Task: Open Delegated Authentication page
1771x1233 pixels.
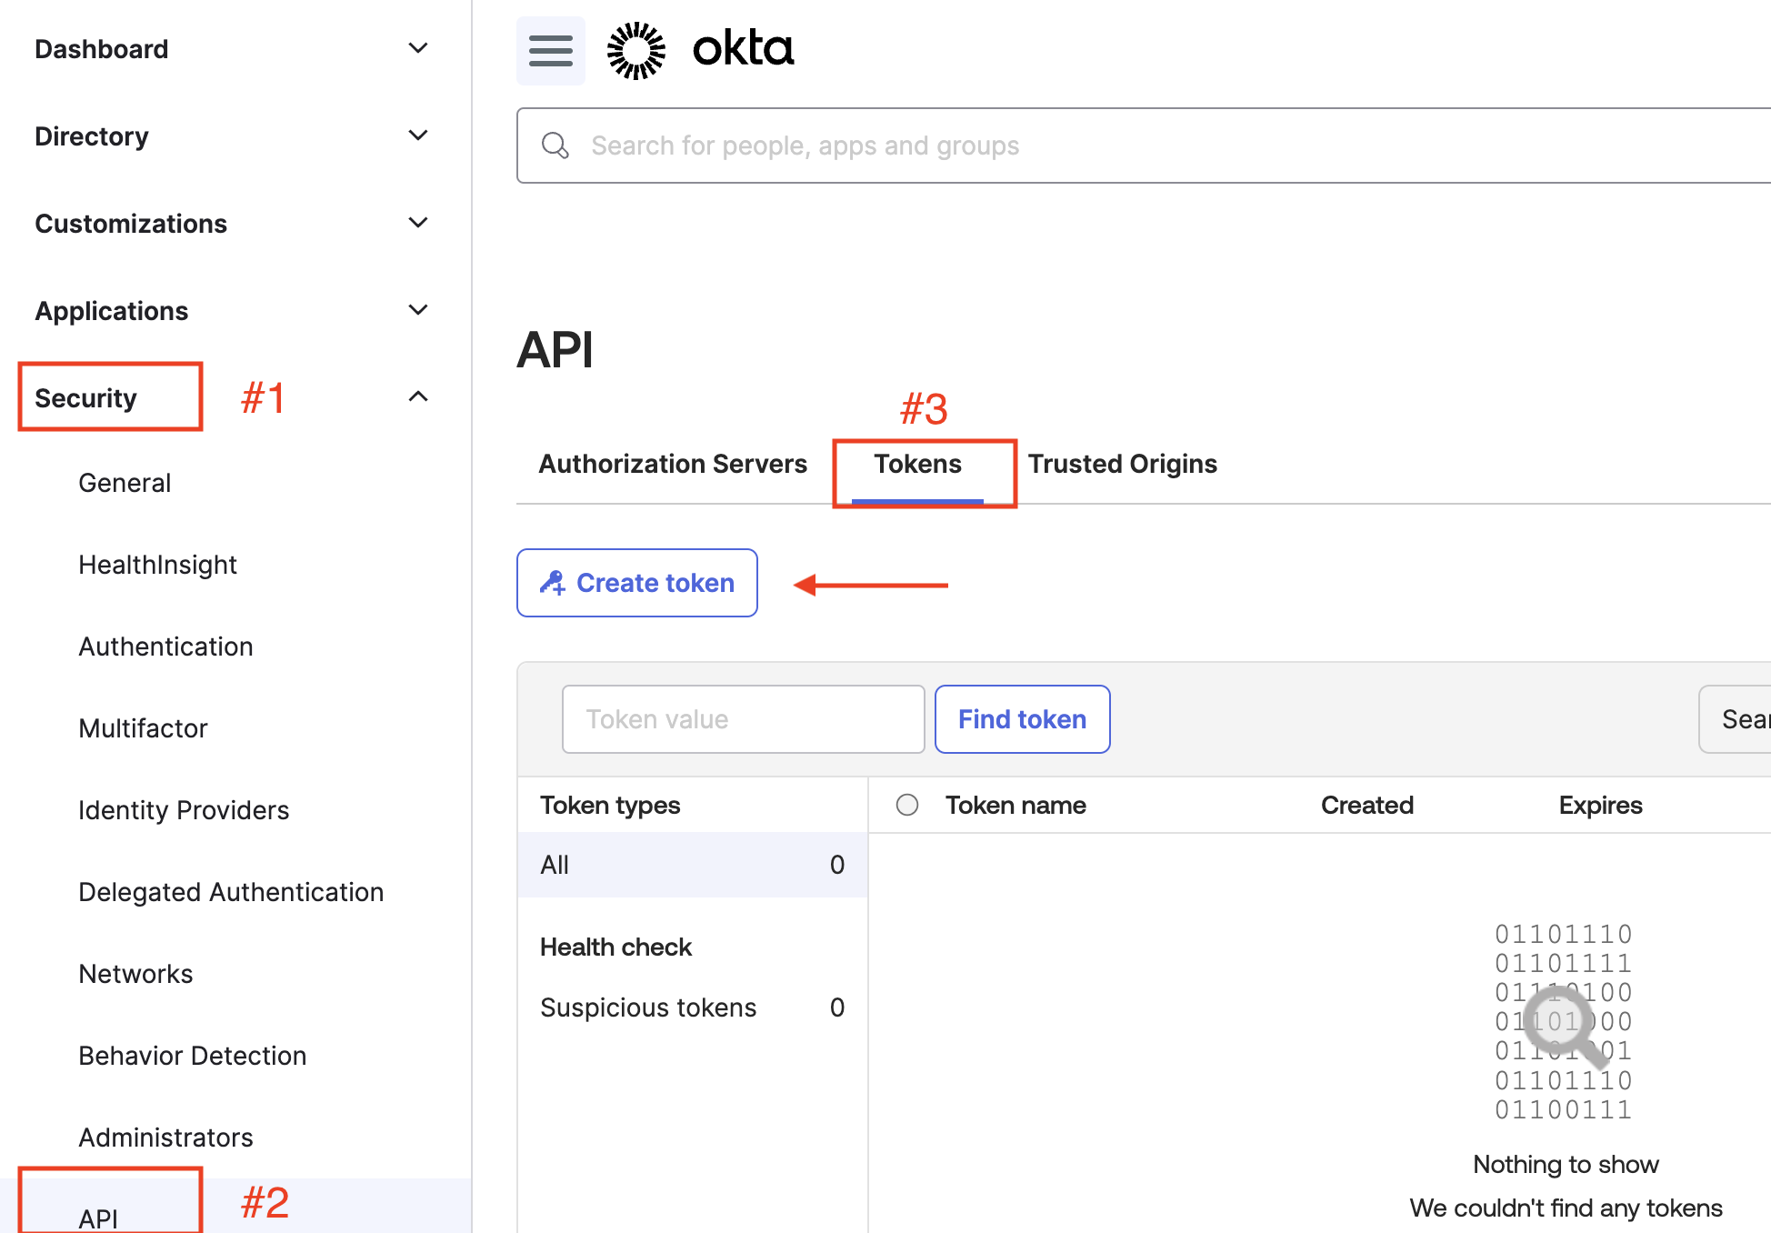Action: (231, 892)
